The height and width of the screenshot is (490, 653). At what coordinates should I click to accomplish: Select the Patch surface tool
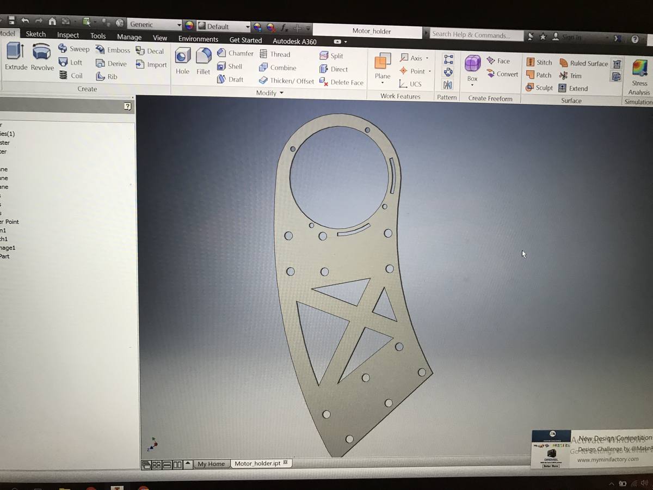click(x=539, y=75)
